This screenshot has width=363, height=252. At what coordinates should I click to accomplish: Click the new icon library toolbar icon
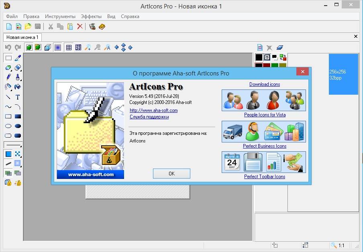(x=18, y=26)
